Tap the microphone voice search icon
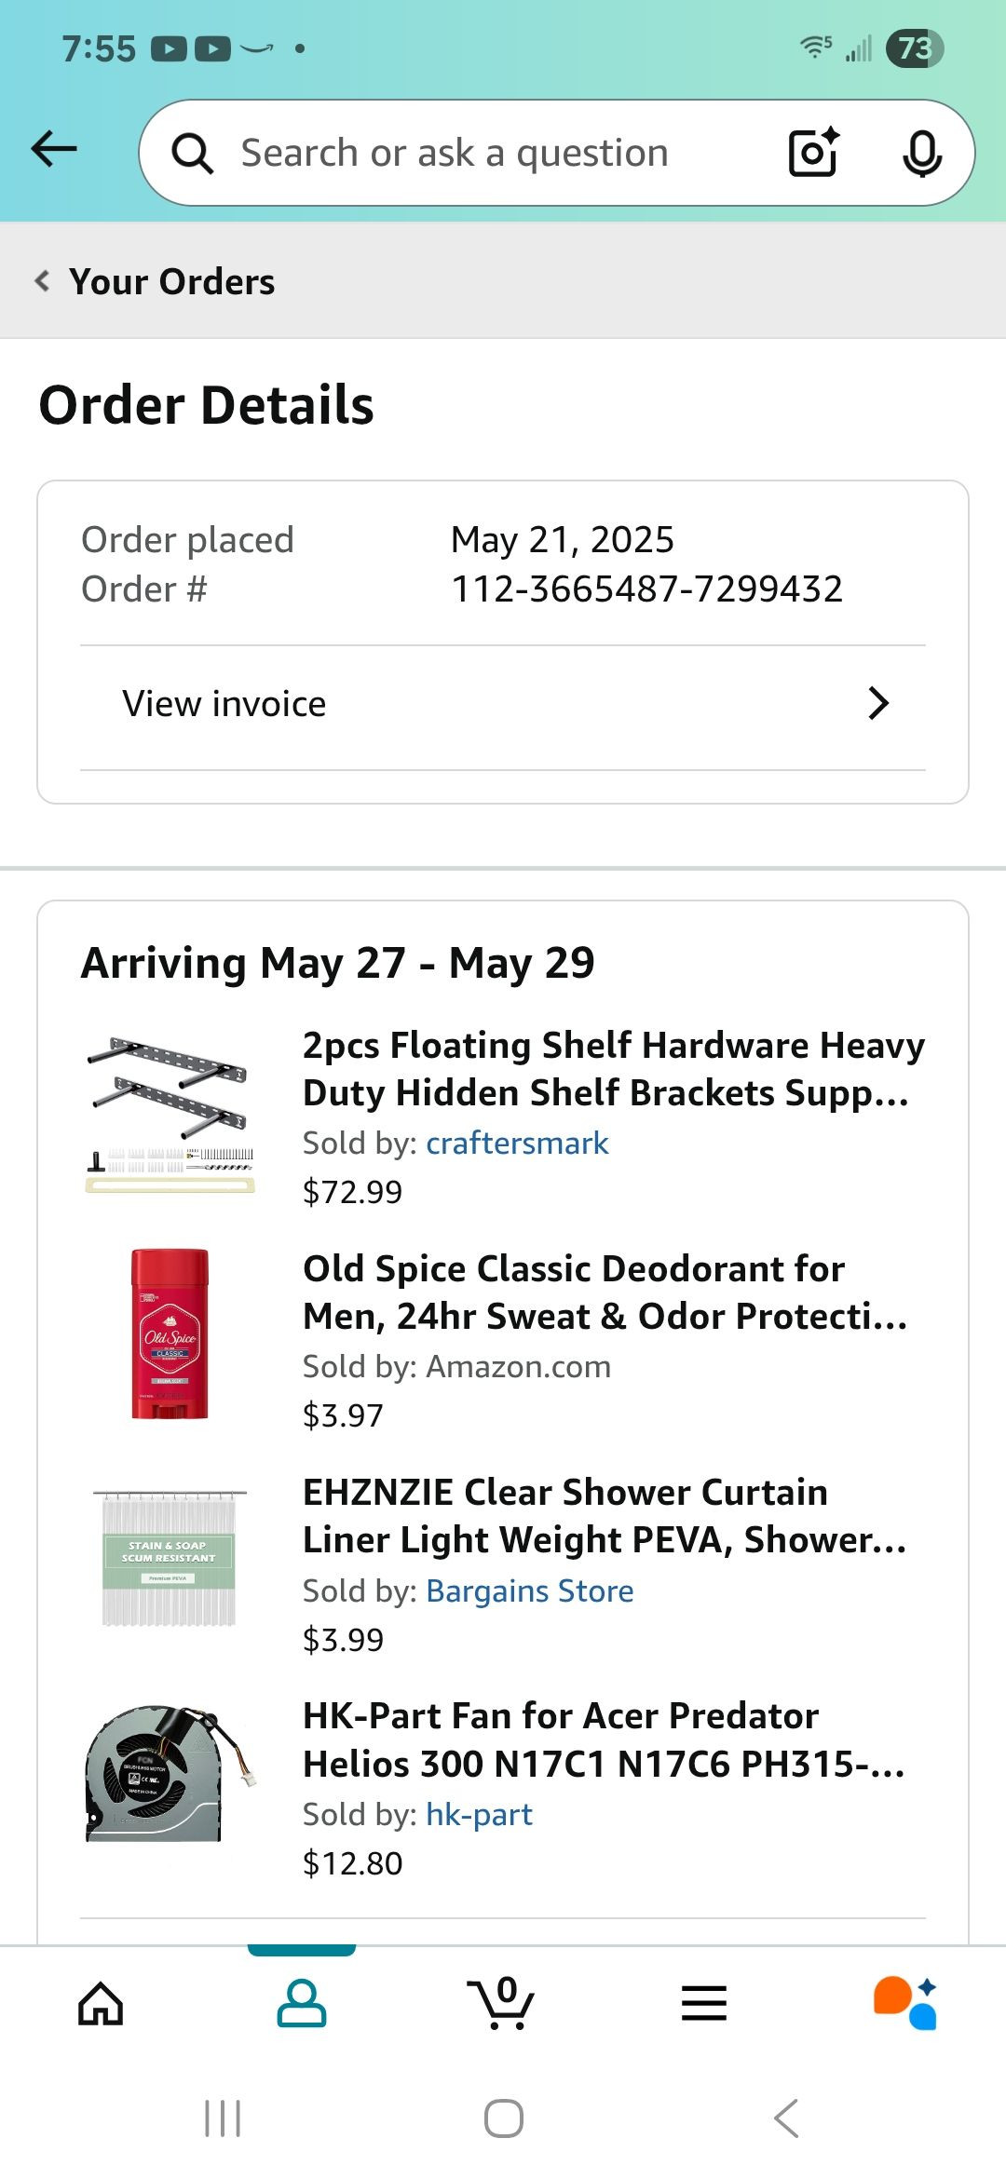 [922, 154]
